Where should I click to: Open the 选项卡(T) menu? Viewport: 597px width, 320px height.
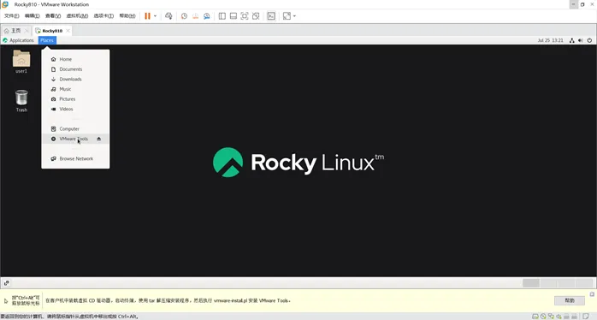103,16
